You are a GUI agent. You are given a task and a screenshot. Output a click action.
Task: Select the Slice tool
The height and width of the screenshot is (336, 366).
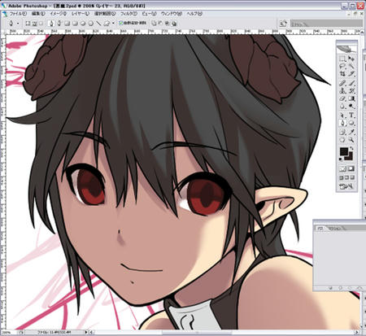[351, 74]
